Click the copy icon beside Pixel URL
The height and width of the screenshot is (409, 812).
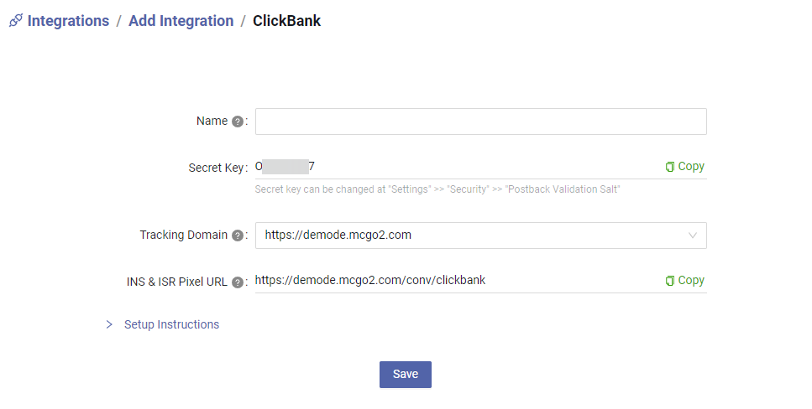coord(669,280)
